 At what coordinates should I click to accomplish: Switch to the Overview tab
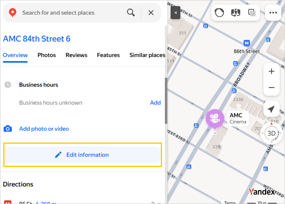click(x=15, y=55)
